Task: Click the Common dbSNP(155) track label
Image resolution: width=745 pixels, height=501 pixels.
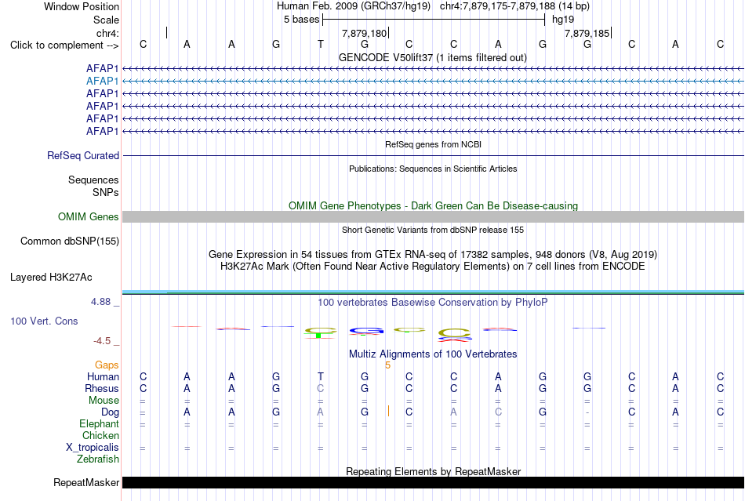Action: (69, 241)
